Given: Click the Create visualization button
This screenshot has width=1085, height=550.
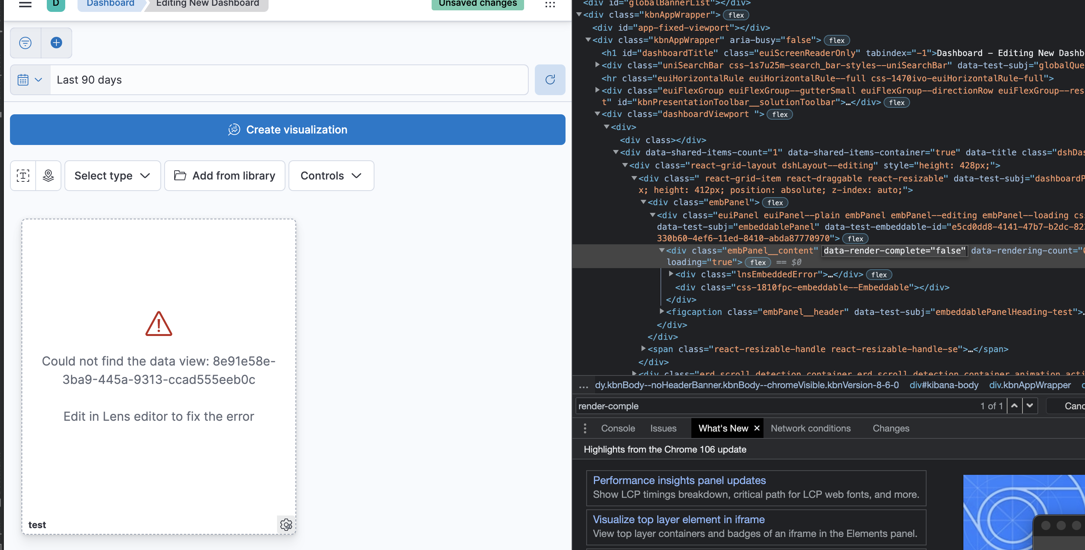Looking at the screenshot, I should pos(287,130).
